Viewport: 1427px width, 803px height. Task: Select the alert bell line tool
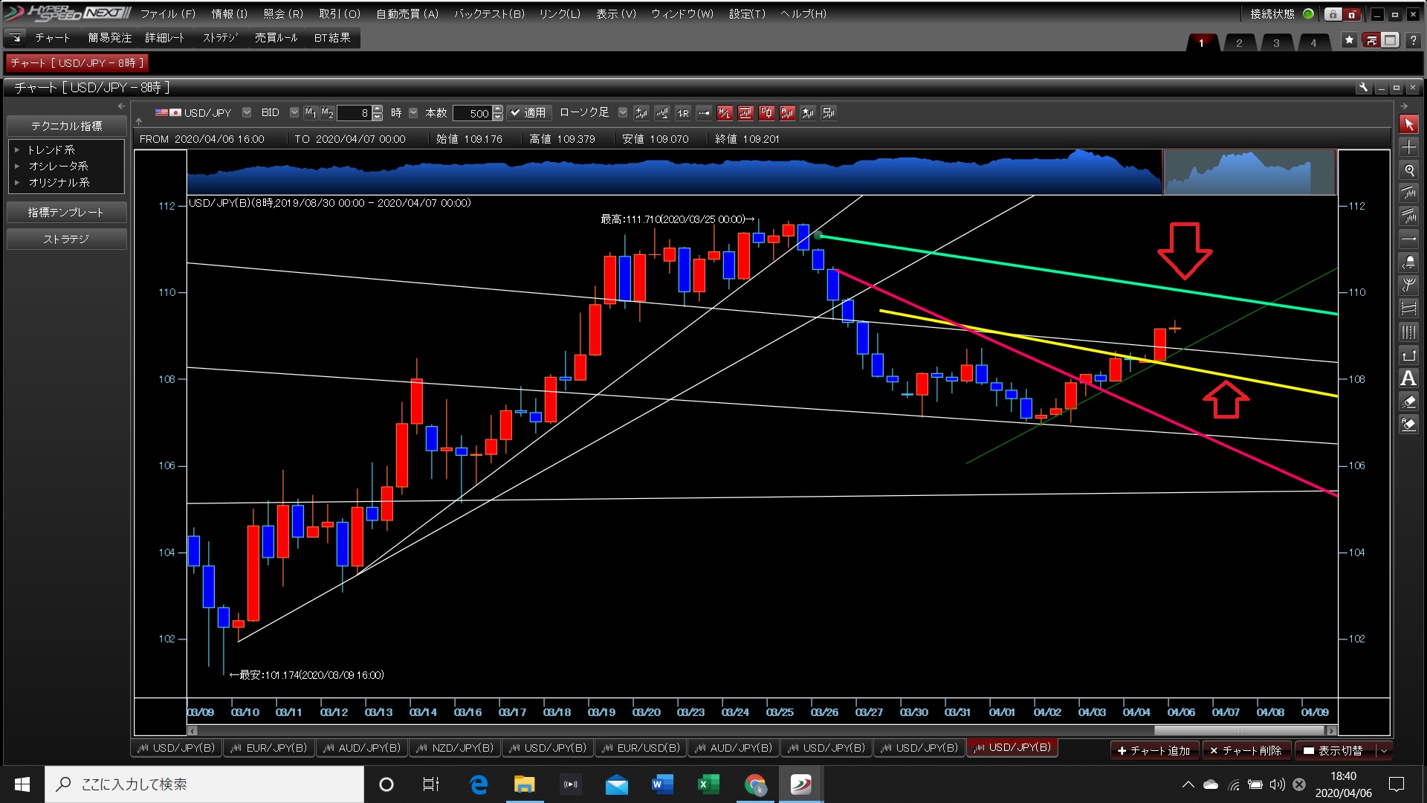click(x=1408, y=262)
